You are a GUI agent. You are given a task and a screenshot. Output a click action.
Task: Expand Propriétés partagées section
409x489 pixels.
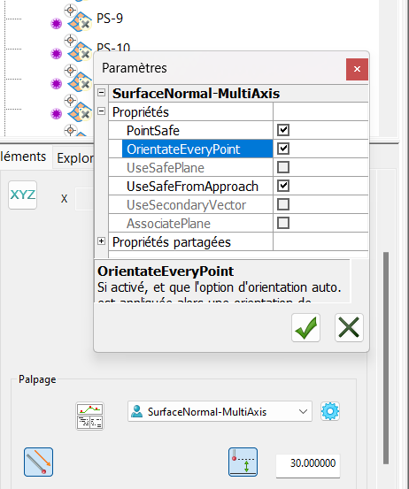click(x=101, y=241)
